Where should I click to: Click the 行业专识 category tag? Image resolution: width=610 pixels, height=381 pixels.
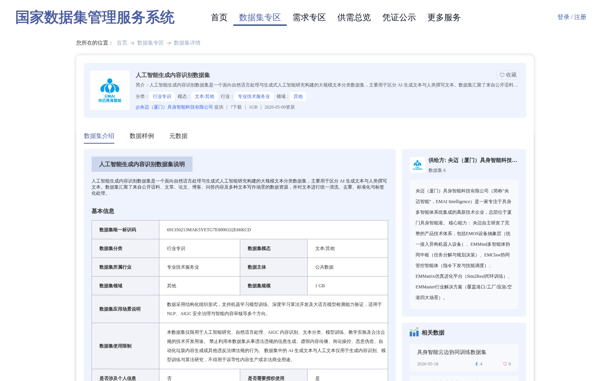click(x=162, y=96)
